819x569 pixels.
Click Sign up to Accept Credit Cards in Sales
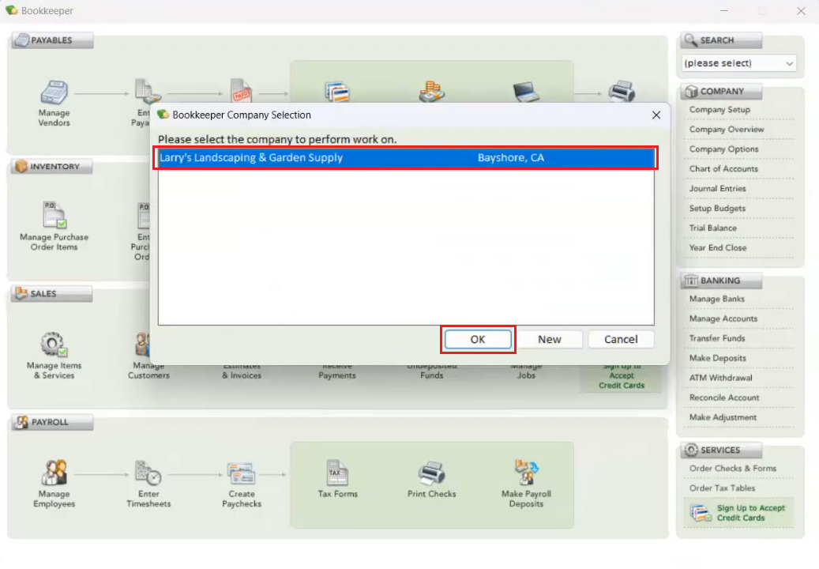pos(622,376)
